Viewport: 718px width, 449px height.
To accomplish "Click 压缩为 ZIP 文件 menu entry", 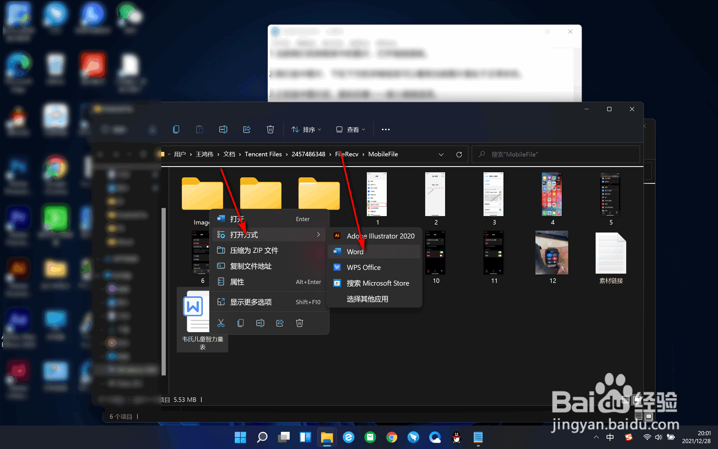I will (x=254, y=250).
